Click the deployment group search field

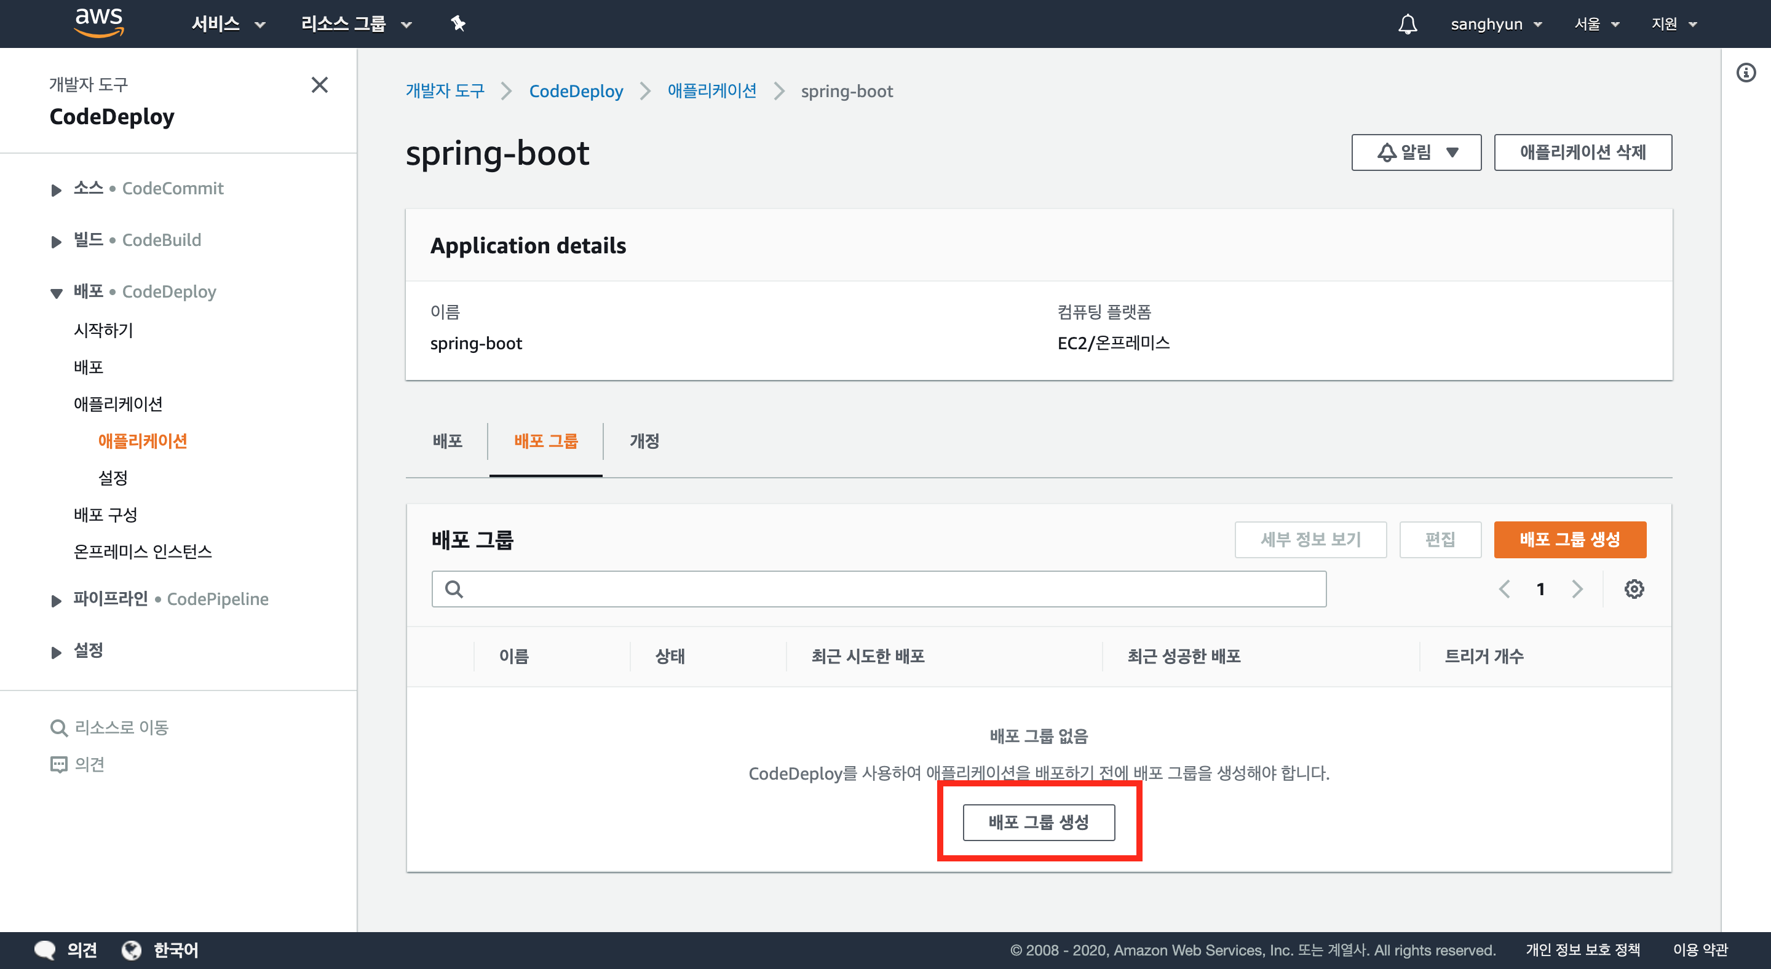879,589
